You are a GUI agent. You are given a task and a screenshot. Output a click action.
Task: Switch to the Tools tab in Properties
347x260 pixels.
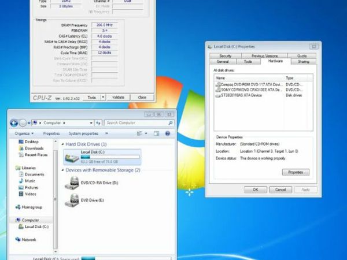coord(248,62)
